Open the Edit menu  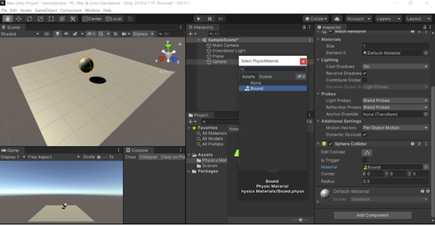[14, 10]
